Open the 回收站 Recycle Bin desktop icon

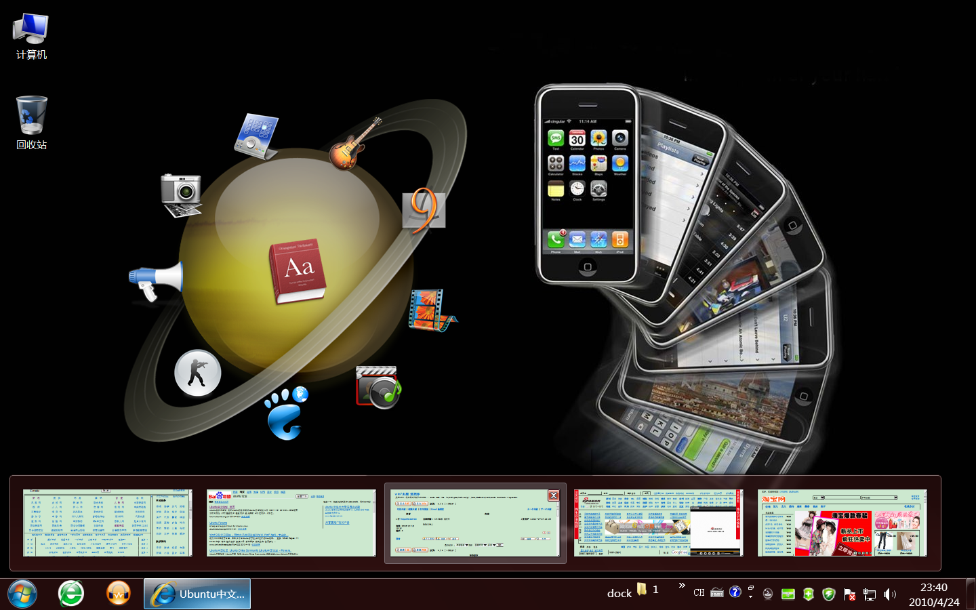[31, 123]
